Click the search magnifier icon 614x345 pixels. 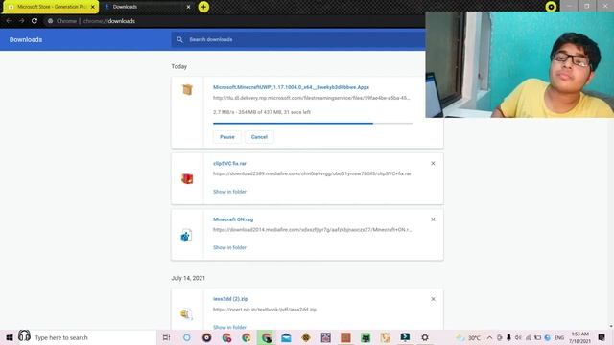(x=179, y=39)
